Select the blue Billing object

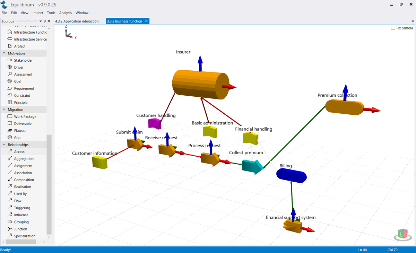292,176
